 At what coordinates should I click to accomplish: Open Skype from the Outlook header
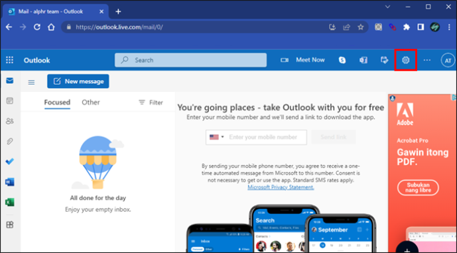(x=342, y=60)
